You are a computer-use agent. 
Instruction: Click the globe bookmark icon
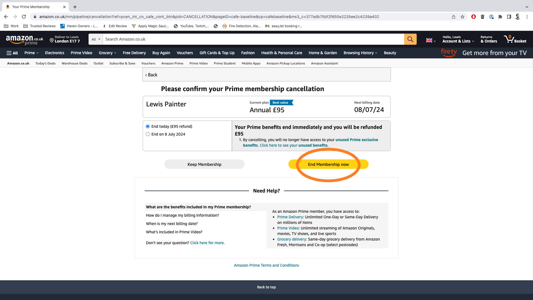coord(216,26)
